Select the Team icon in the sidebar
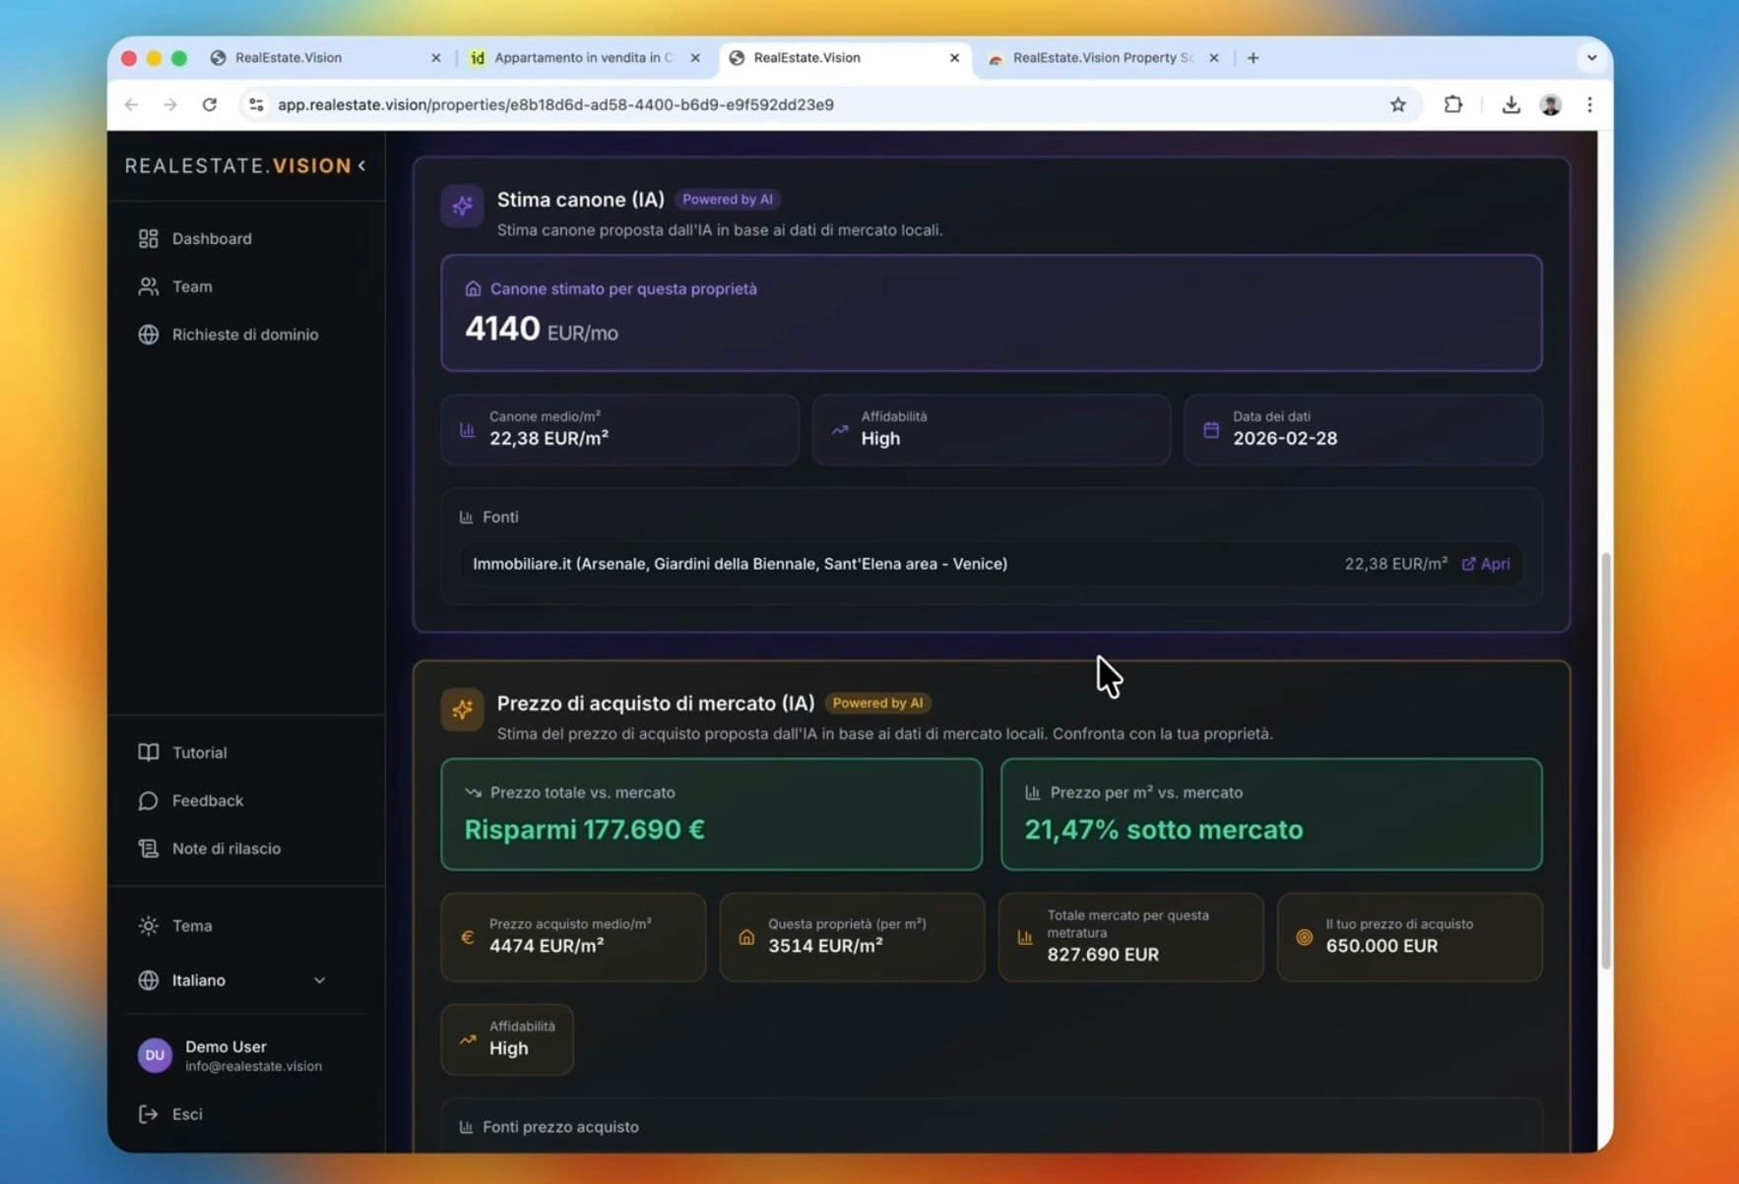The image size is (1739, 1184). pyautogui.click(x=148, y=286)
